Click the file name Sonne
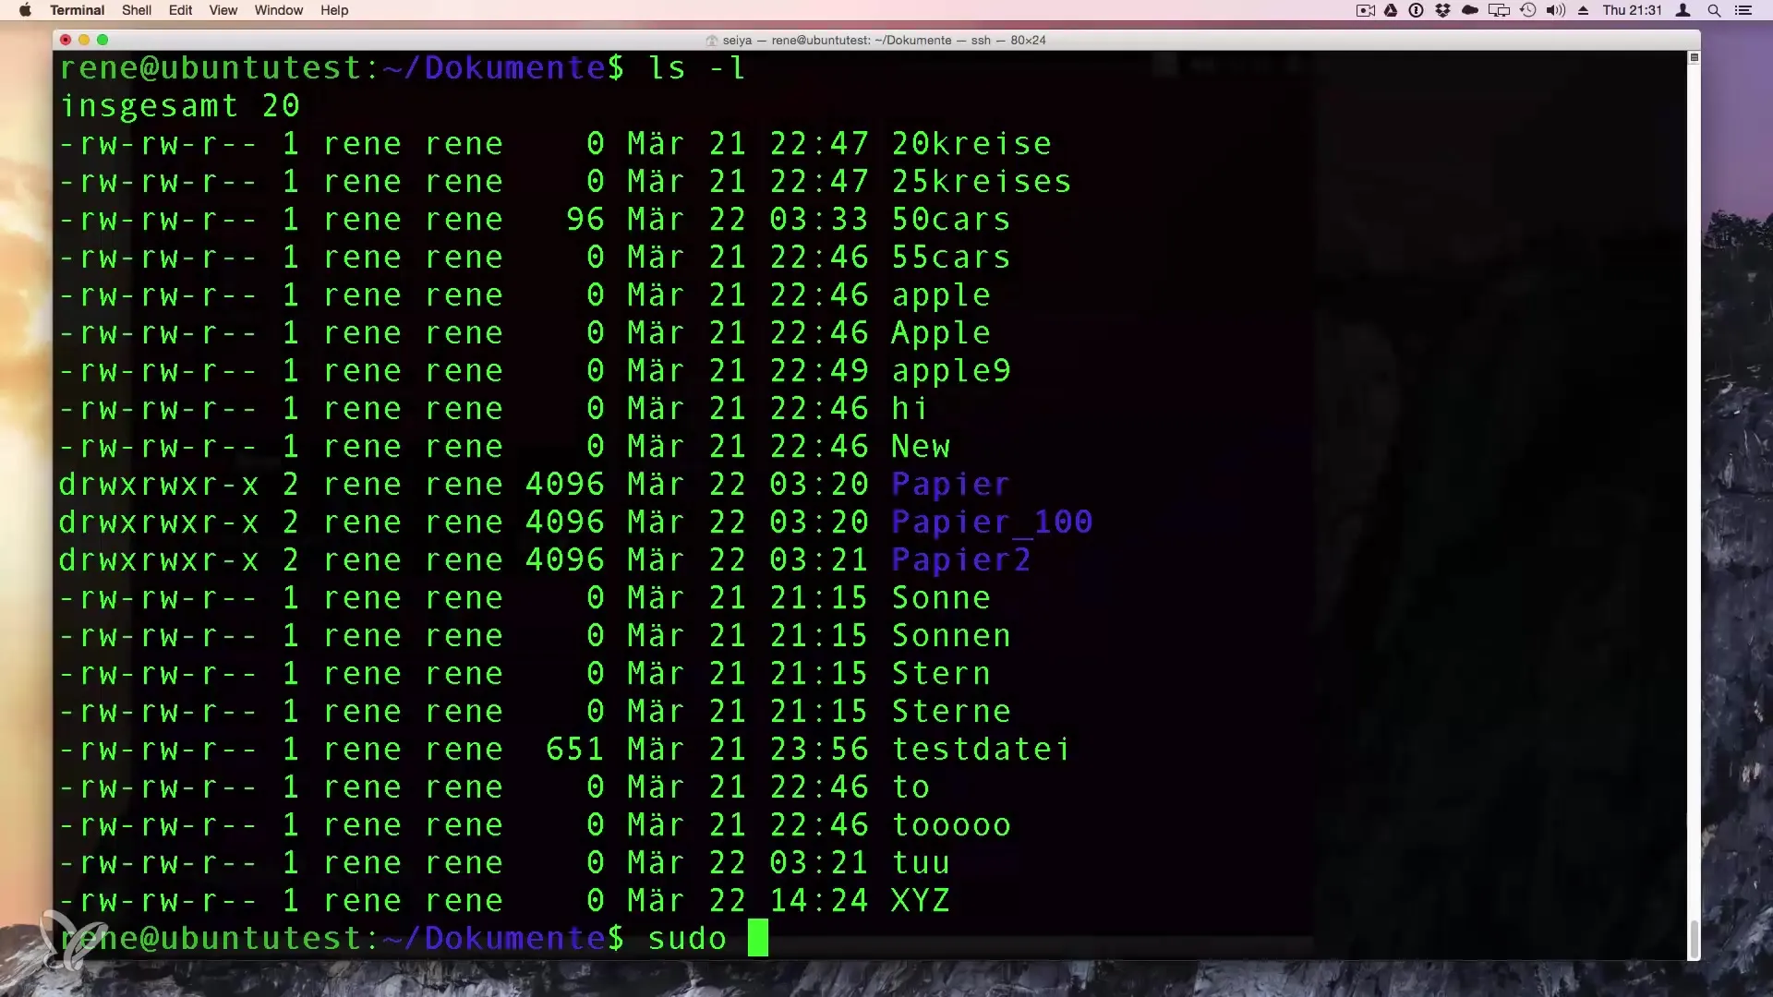Image resolution: width=1773 pixels, height=997 pixels. click(941, 598)
